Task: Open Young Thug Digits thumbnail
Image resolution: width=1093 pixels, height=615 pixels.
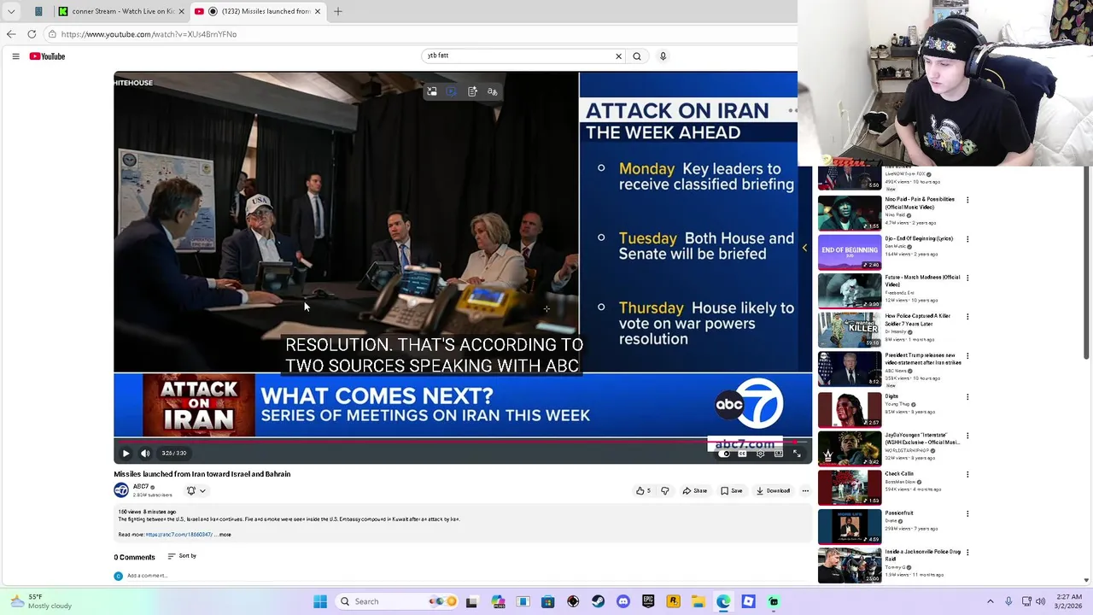Action: (x=850, y=411)
